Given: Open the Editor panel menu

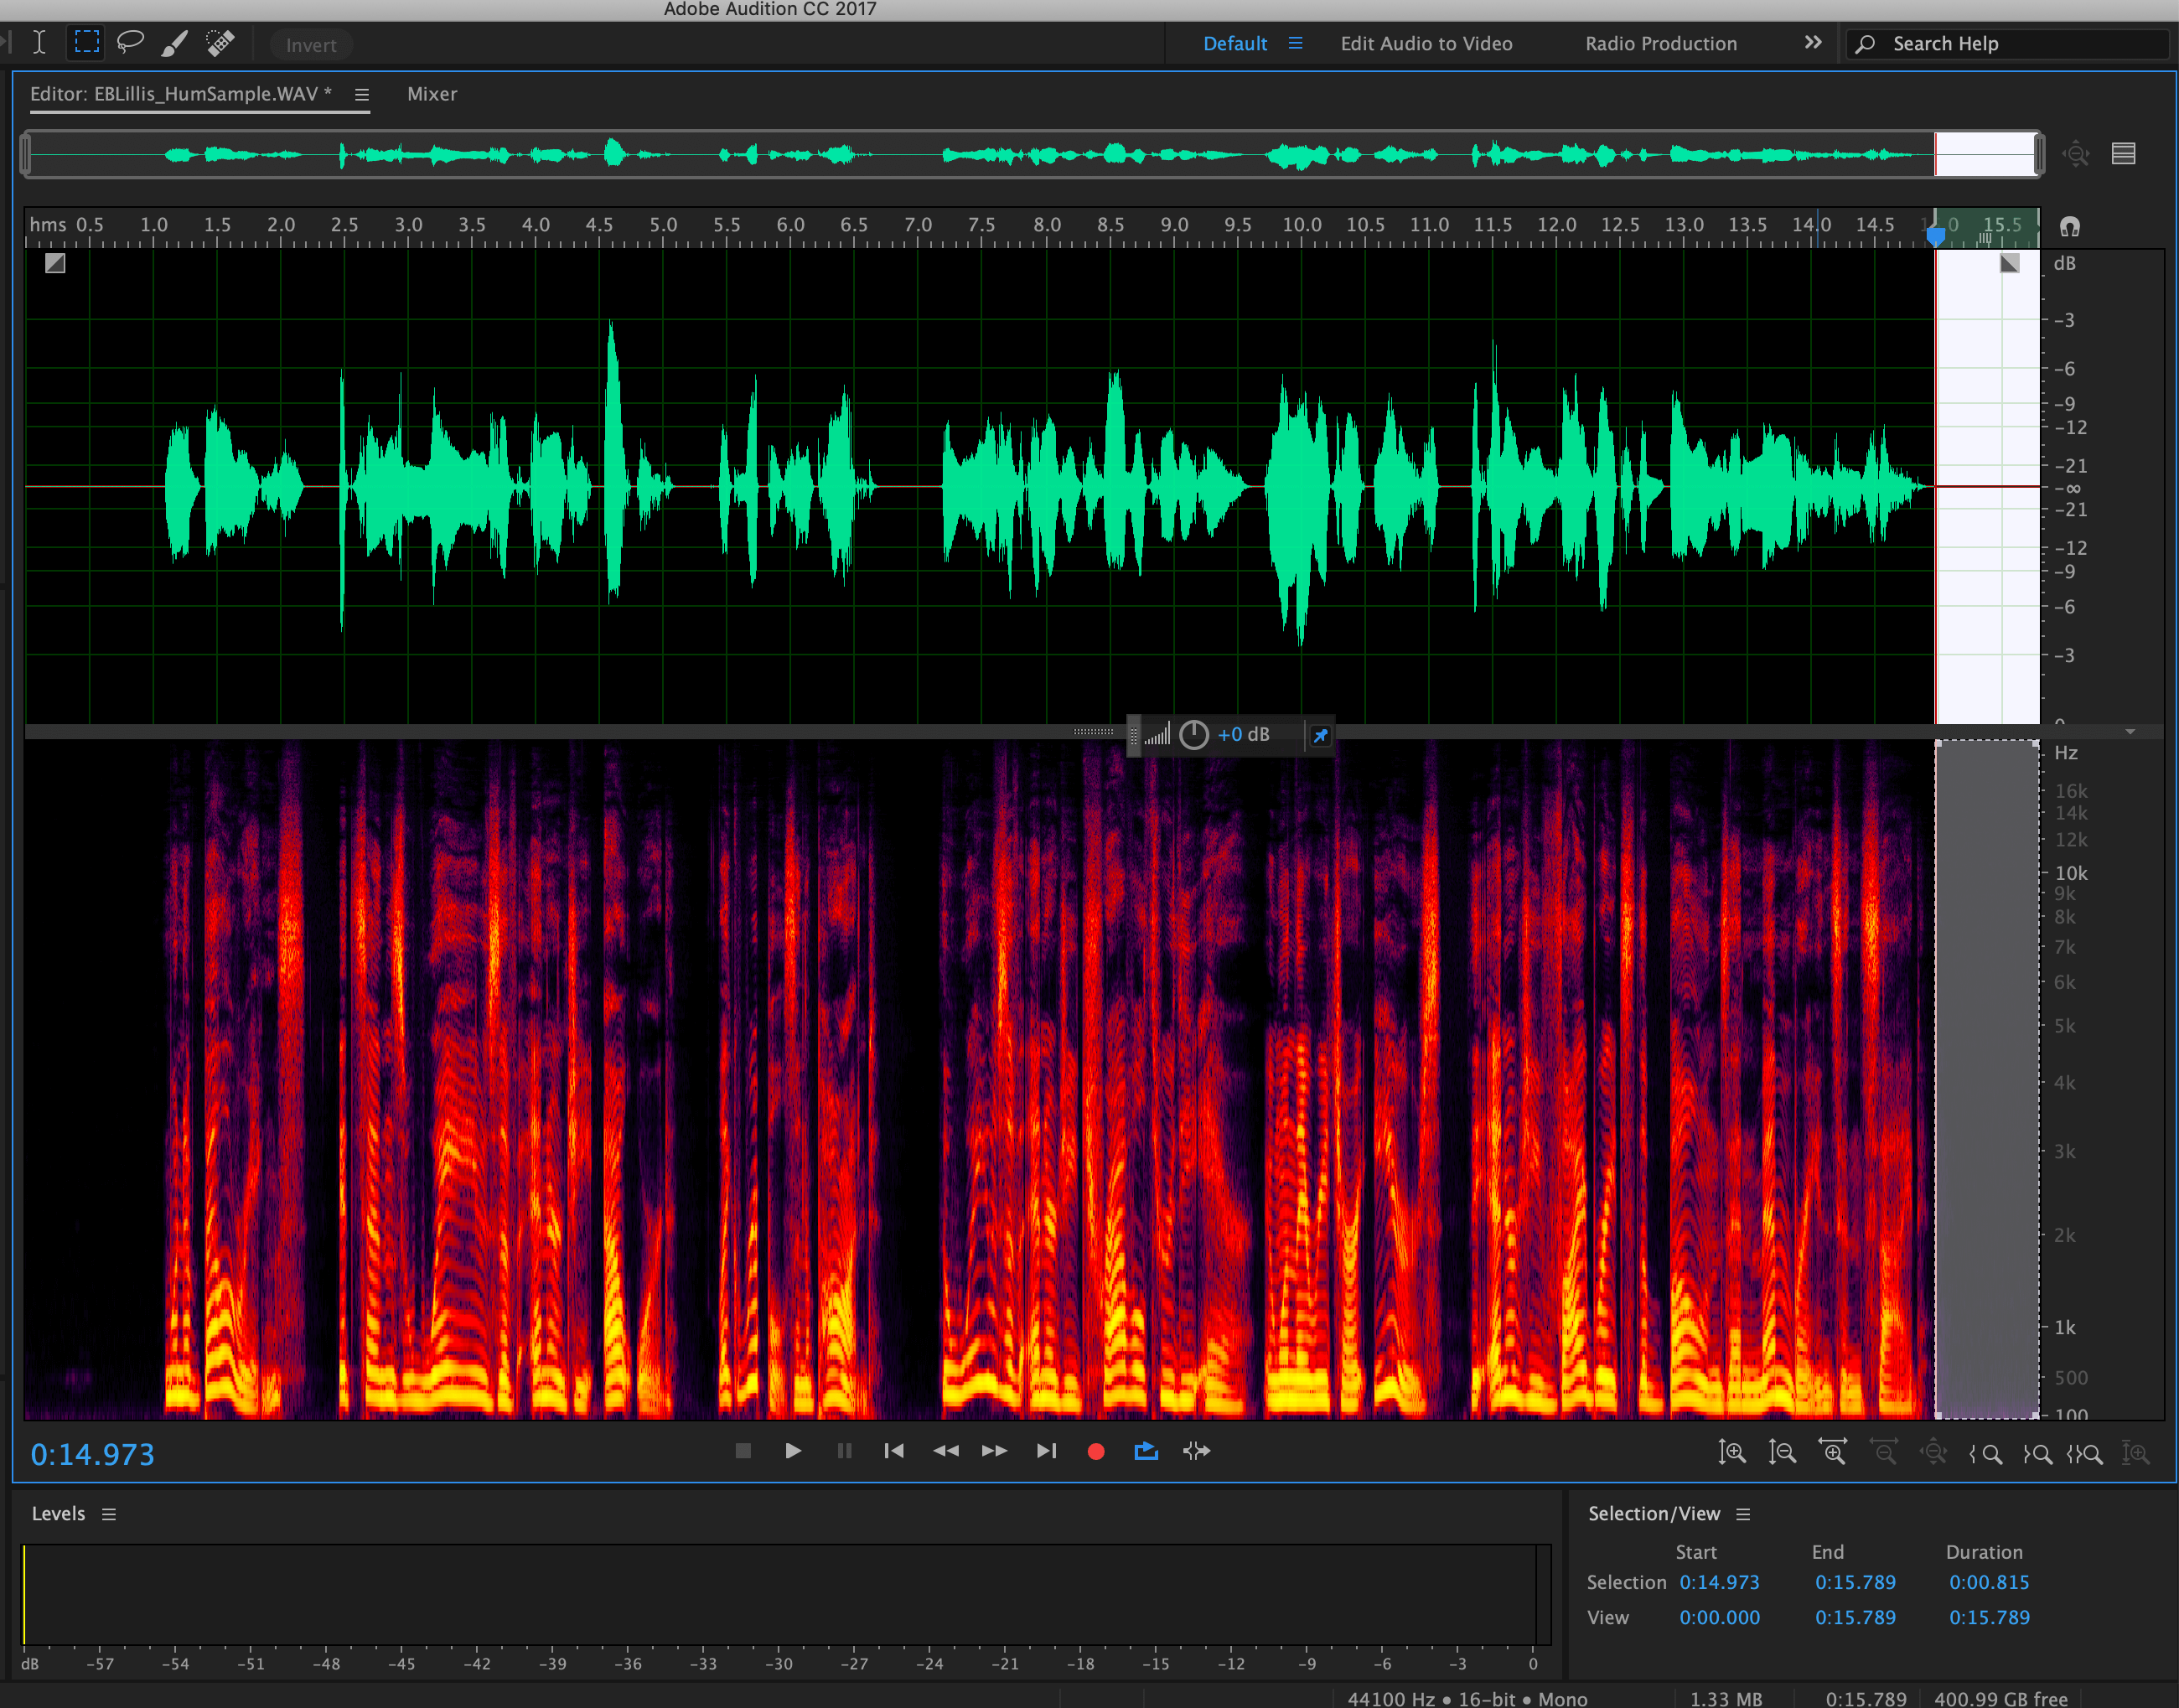Looking at the screenshot, I should tap(362, 95).
